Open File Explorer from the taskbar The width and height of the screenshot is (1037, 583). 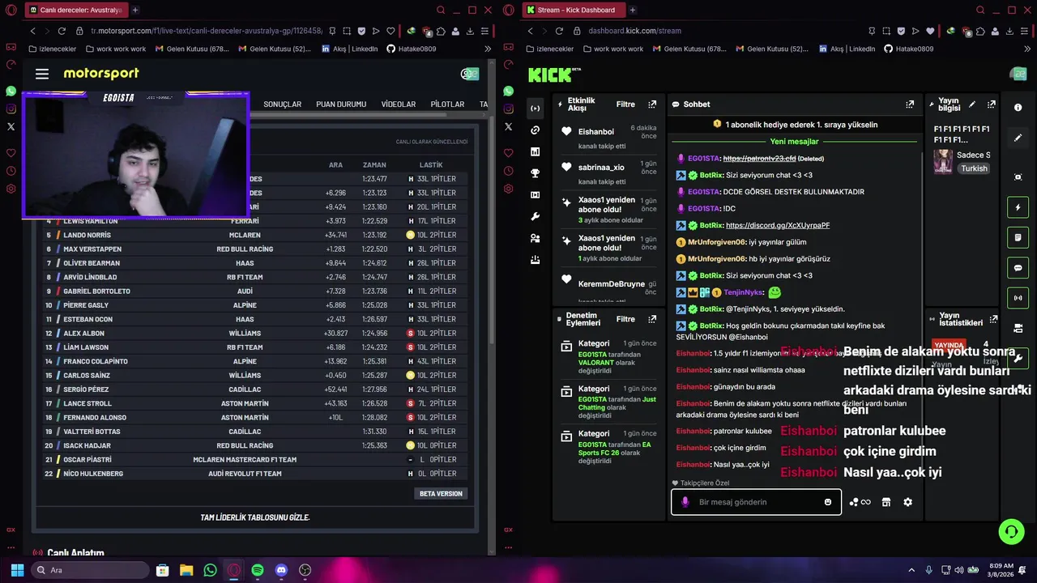(186, 570)
